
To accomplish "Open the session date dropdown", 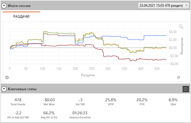I will coord(163,6).
